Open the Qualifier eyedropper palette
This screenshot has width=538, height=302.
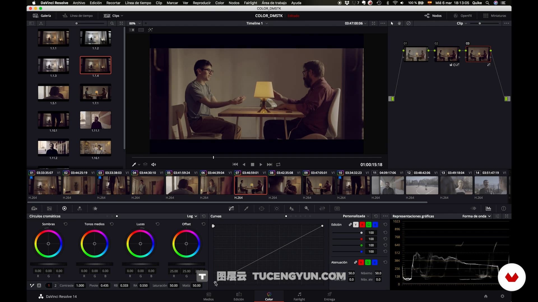coord(246,208)
